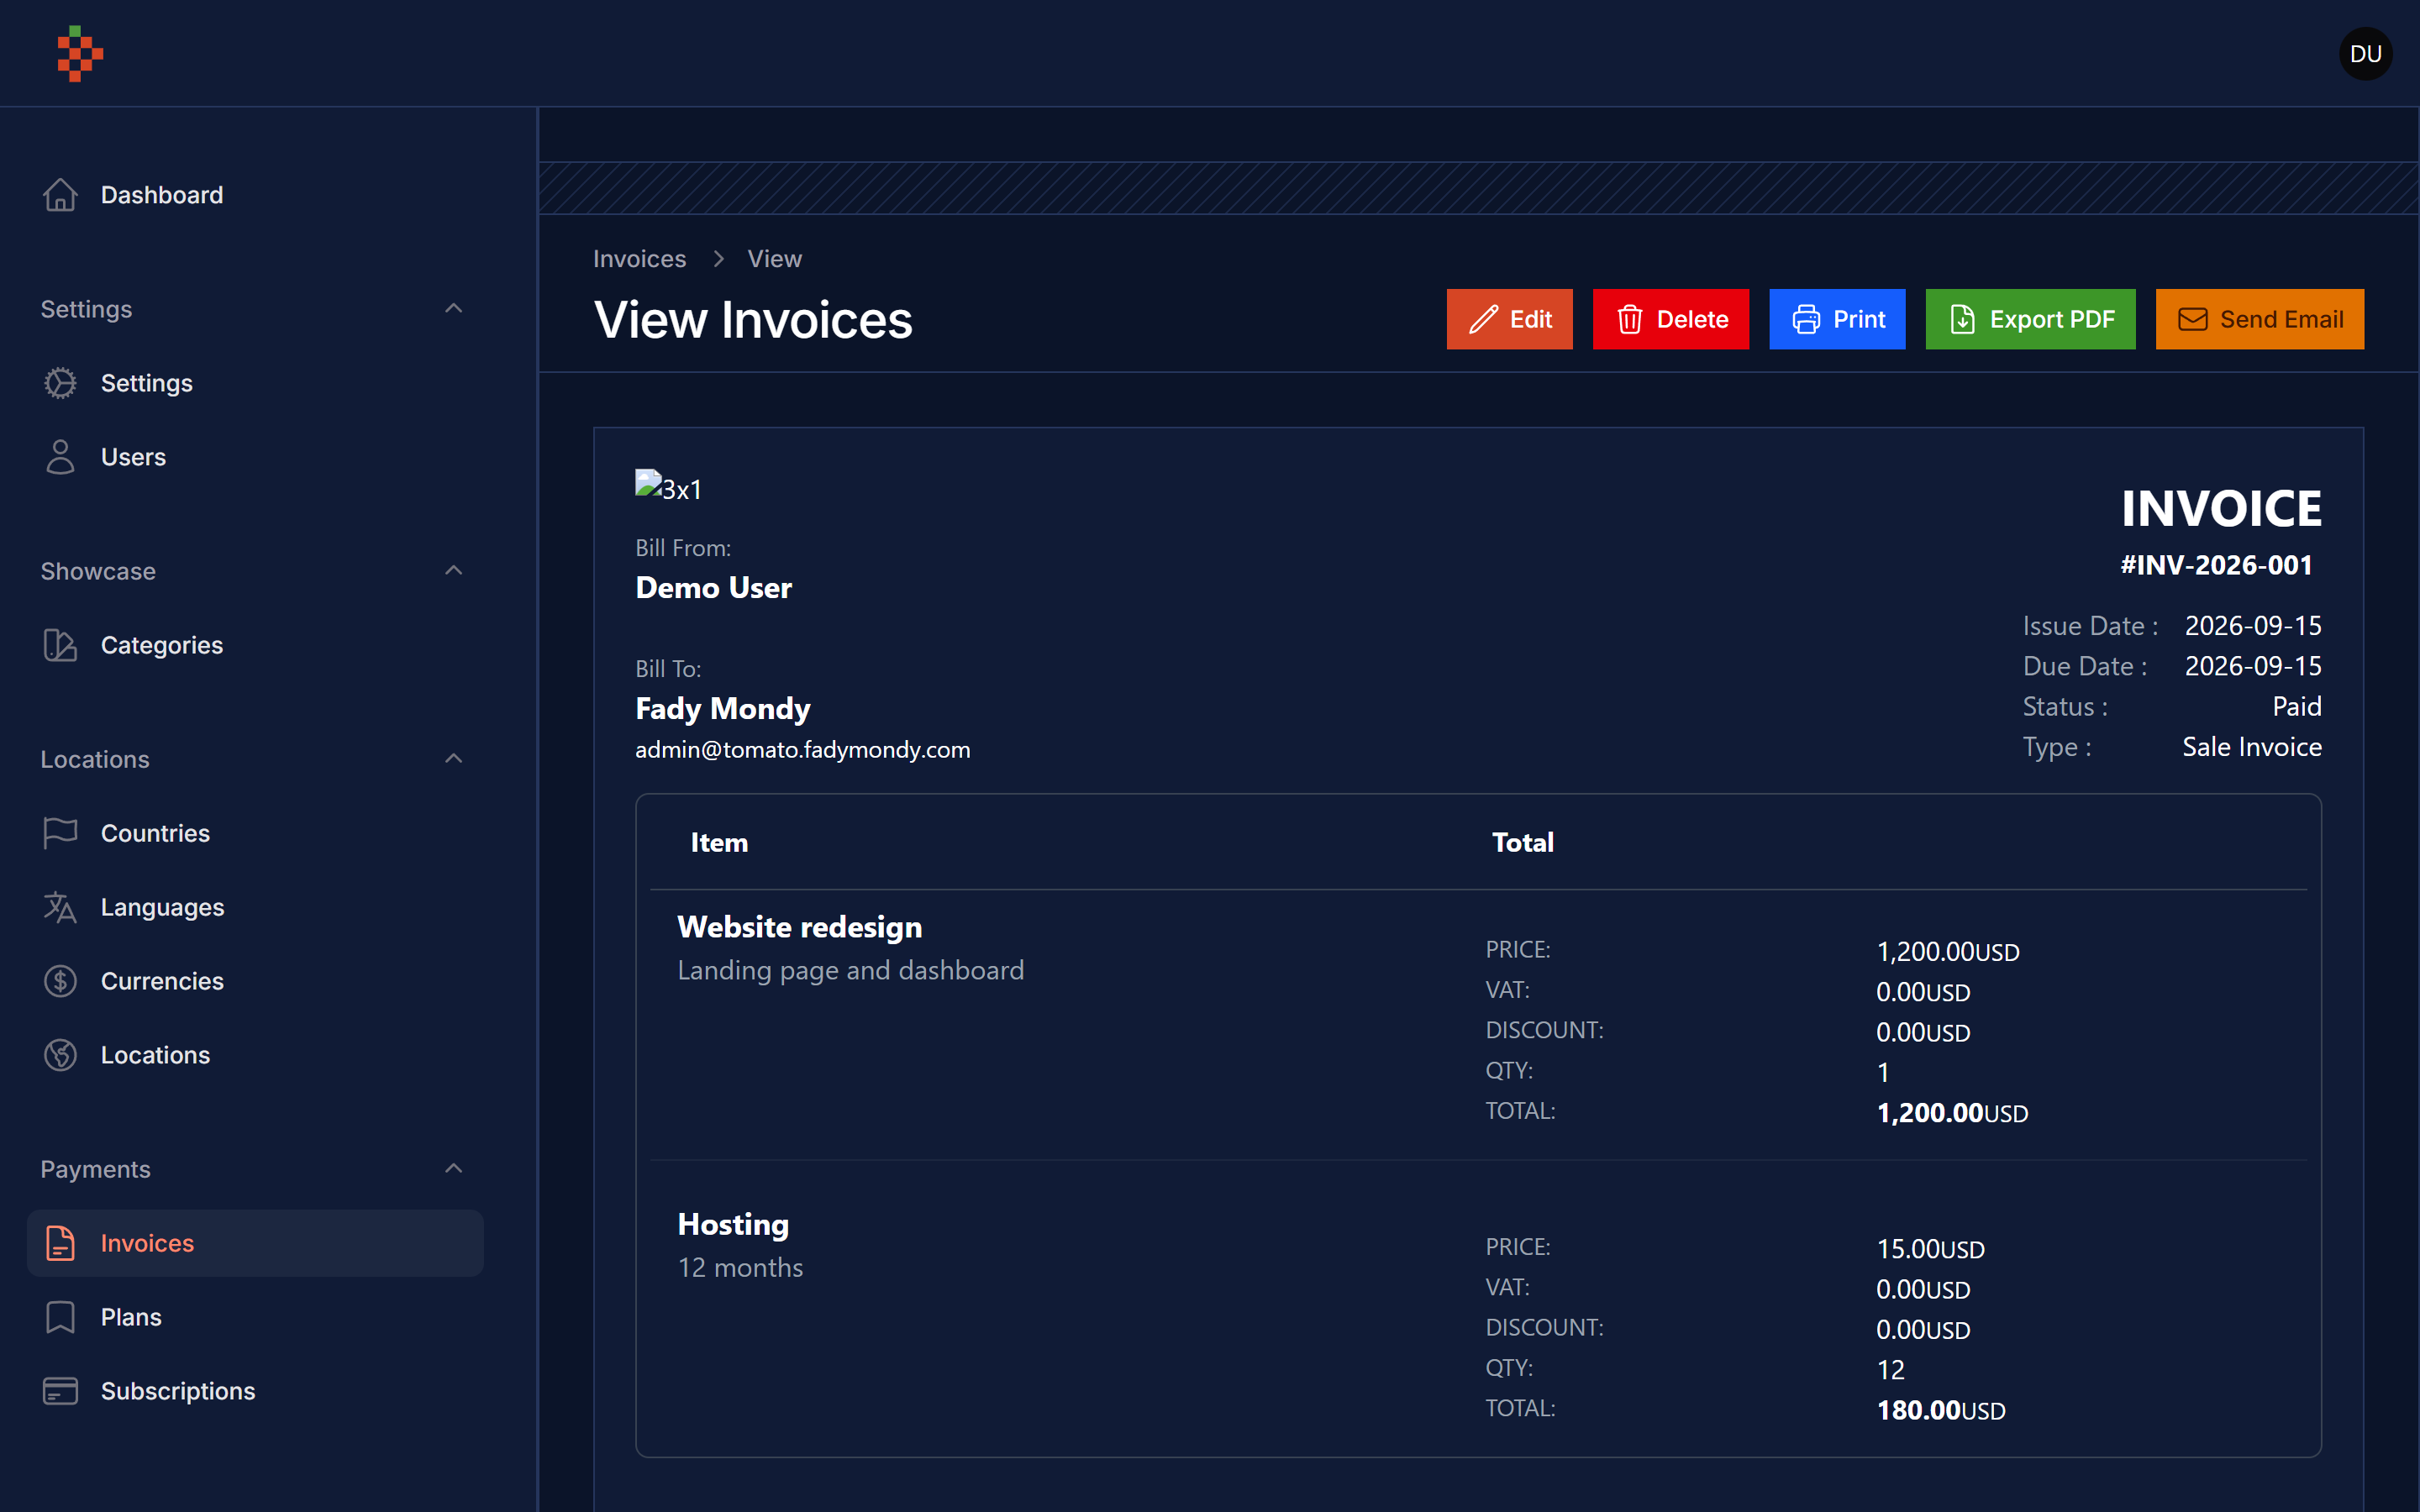Screen dimensions: 2420x1512
Task: Collapse the Locations sidebar group
Action: 453,759
